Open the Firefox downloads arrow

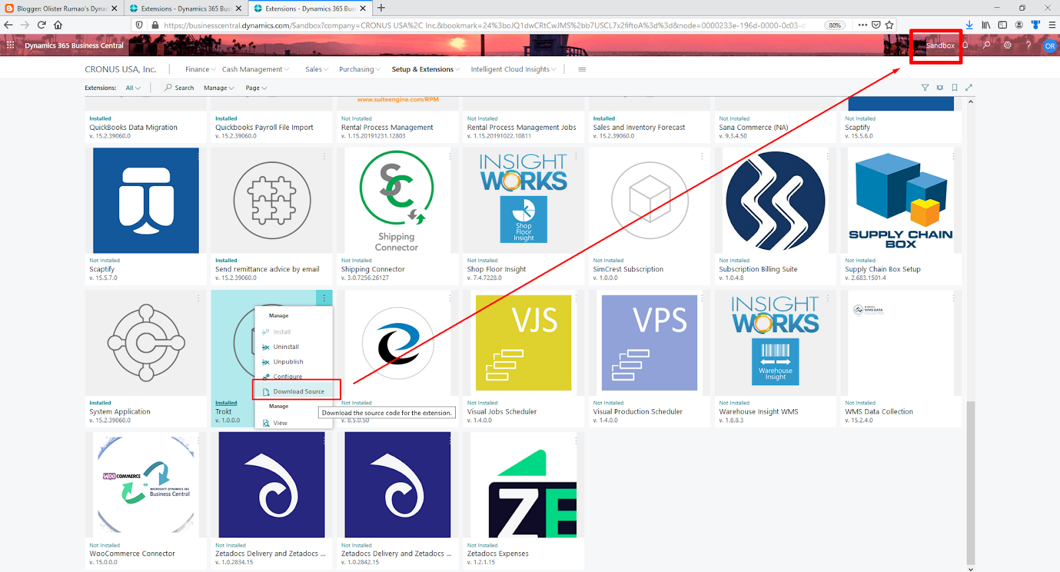(x=969, y=25)
